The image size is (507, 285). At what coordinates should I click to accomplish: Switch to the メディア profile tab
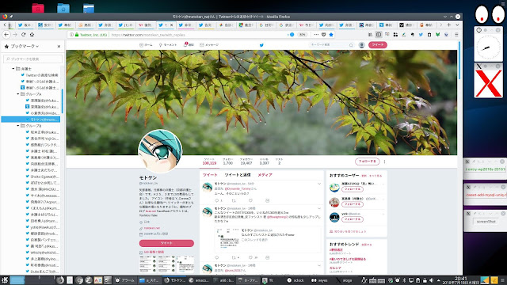click(265, 175)
